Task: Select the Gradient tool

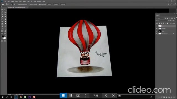Action: [x=2, y=24]
